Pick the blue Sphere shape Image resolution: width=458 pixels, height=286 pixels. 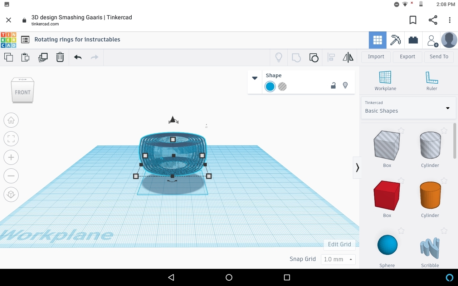click(x=388, y=245)
